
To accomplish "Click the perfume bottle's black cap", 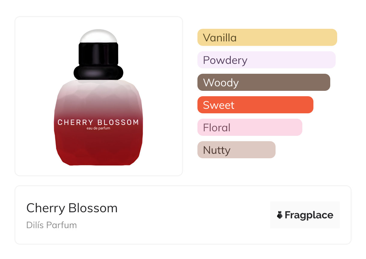I will (98, 54).
